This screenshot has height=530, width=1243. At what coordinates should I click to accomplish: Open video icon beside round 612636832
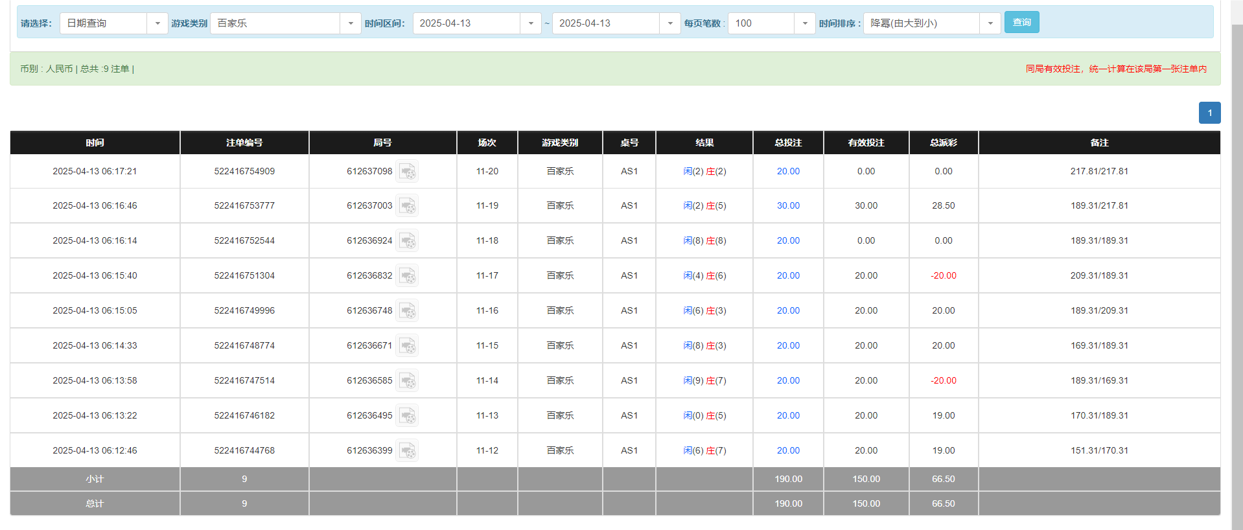407,276
